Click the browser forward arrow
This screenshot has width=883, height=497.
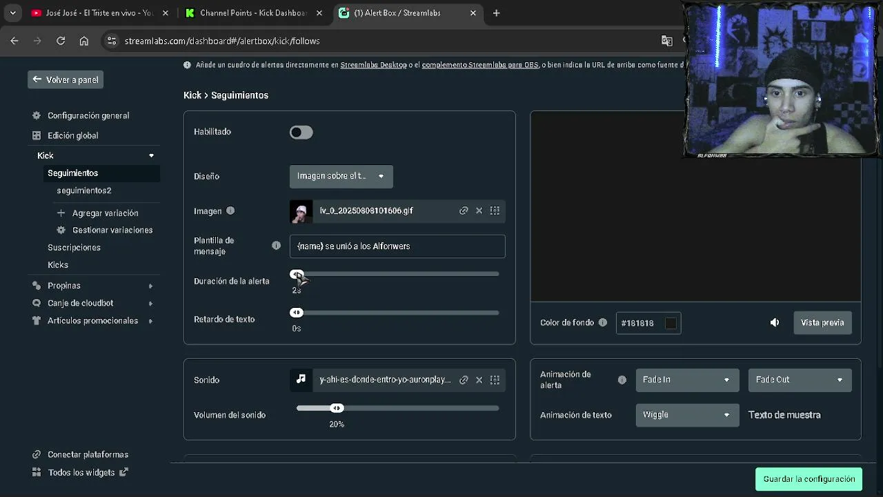[x=37, y=41]
